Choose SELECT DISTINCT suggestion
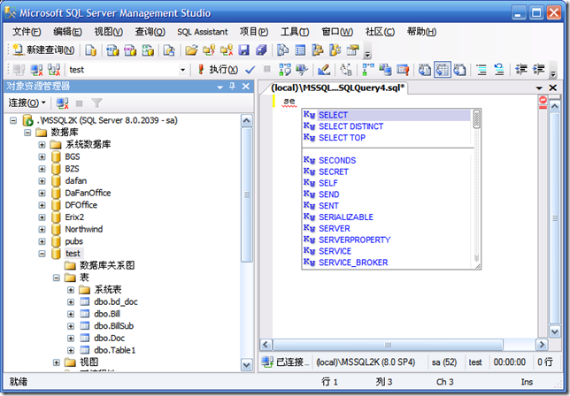The image size is (570, 396). pos(387,126)
